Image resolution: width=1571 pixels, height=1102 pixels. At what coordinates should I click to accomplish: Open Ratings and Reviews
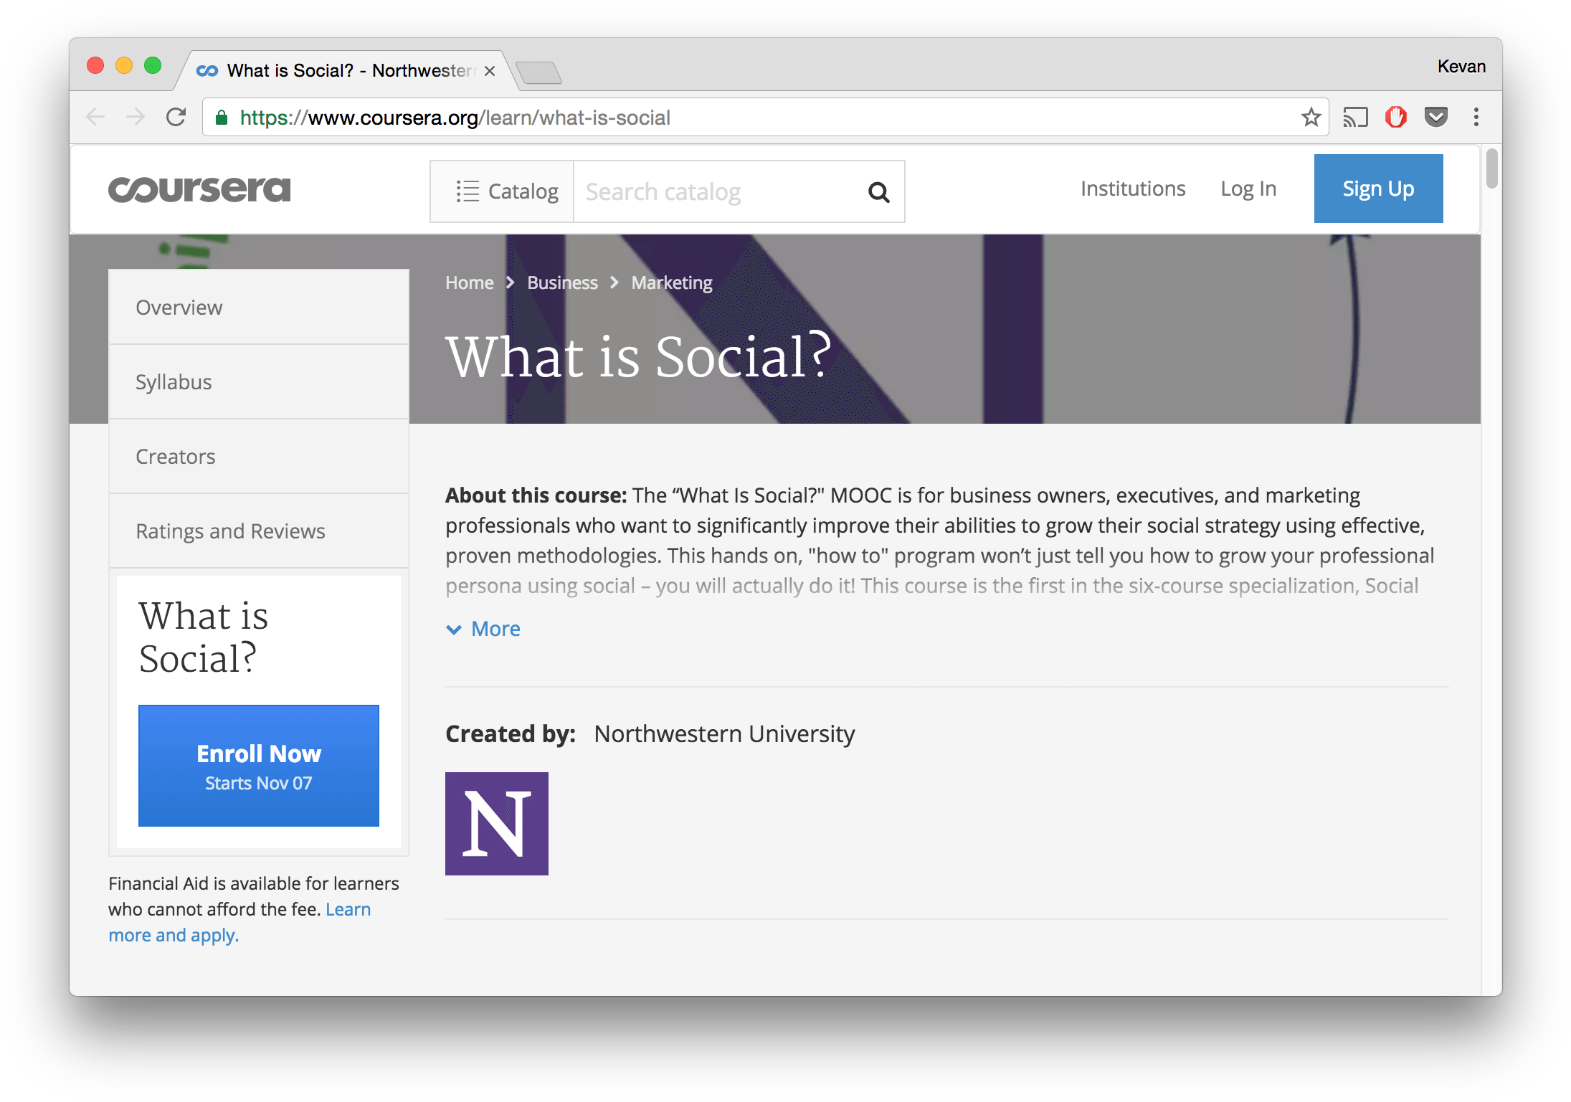229,531
